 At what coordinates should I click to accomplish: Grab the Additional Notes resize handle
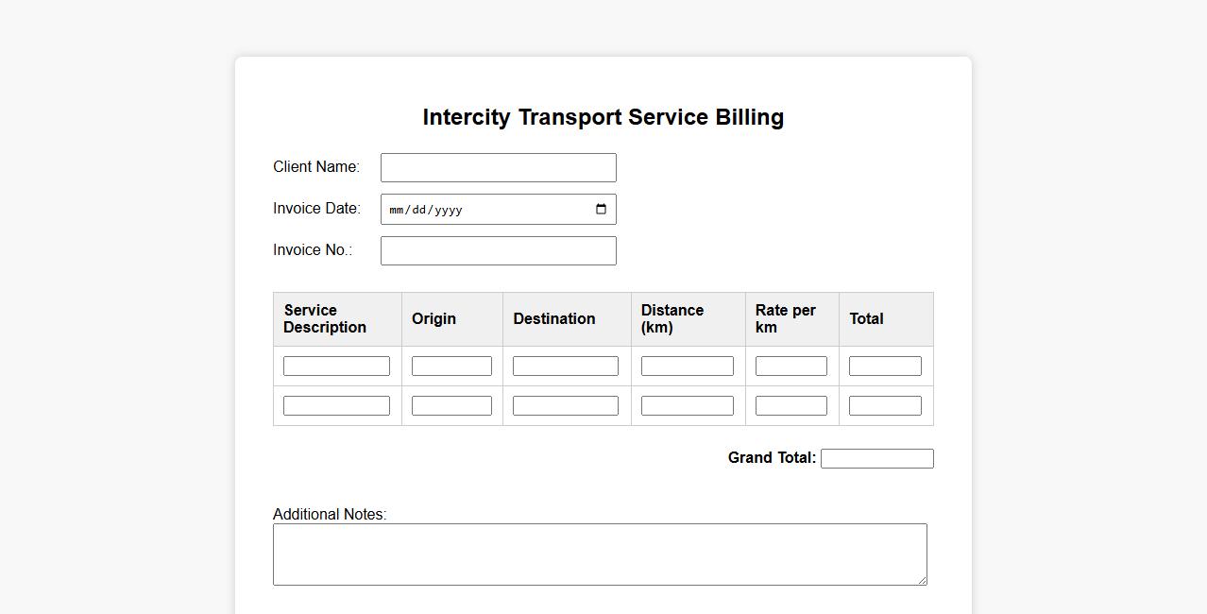tap(922, 580)
